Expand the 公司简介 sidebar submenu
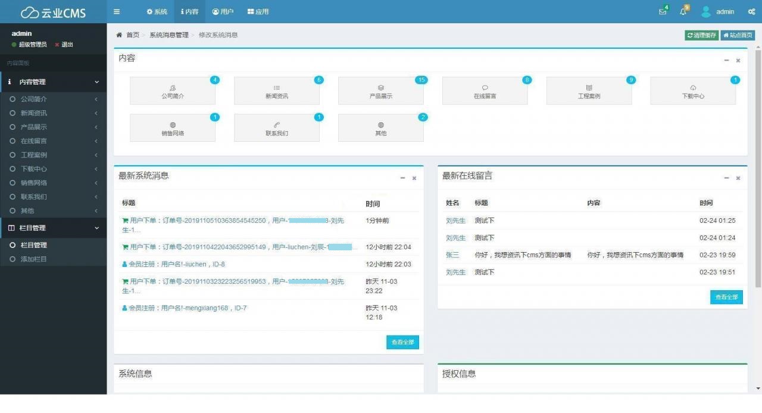762x413 pixels. coord(54,98)
